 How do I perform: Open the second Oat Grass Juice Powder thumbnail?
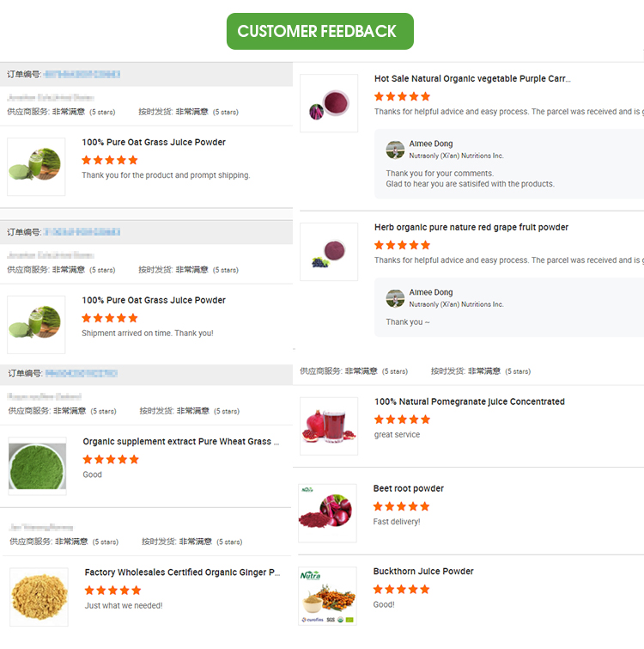(36, 324)
